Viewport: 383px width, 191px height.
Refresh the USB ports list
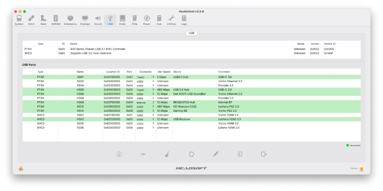click(x=191, y=154)
